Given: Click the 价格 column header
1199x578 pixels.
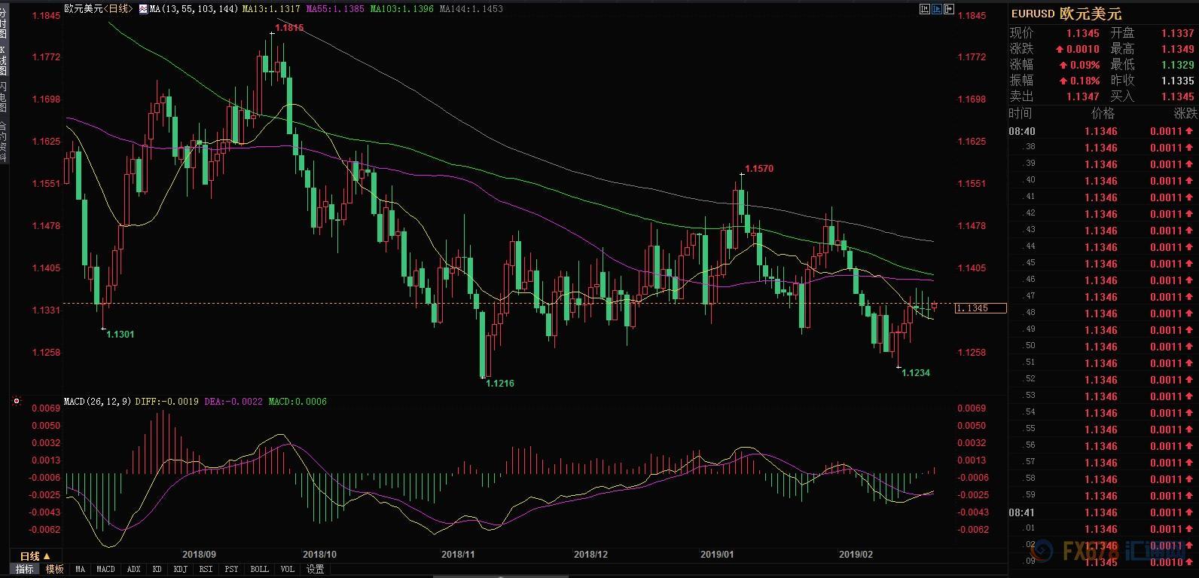Looking at the screenshot, I should click(1103, 113).
